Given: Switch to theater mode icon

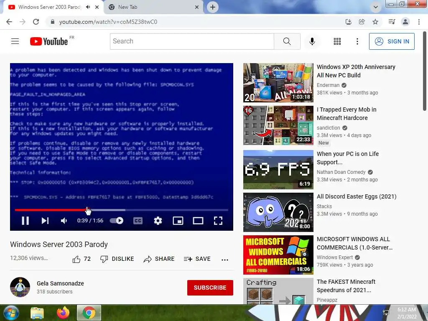Looking at the screenshot, I should tap(198, 221).
